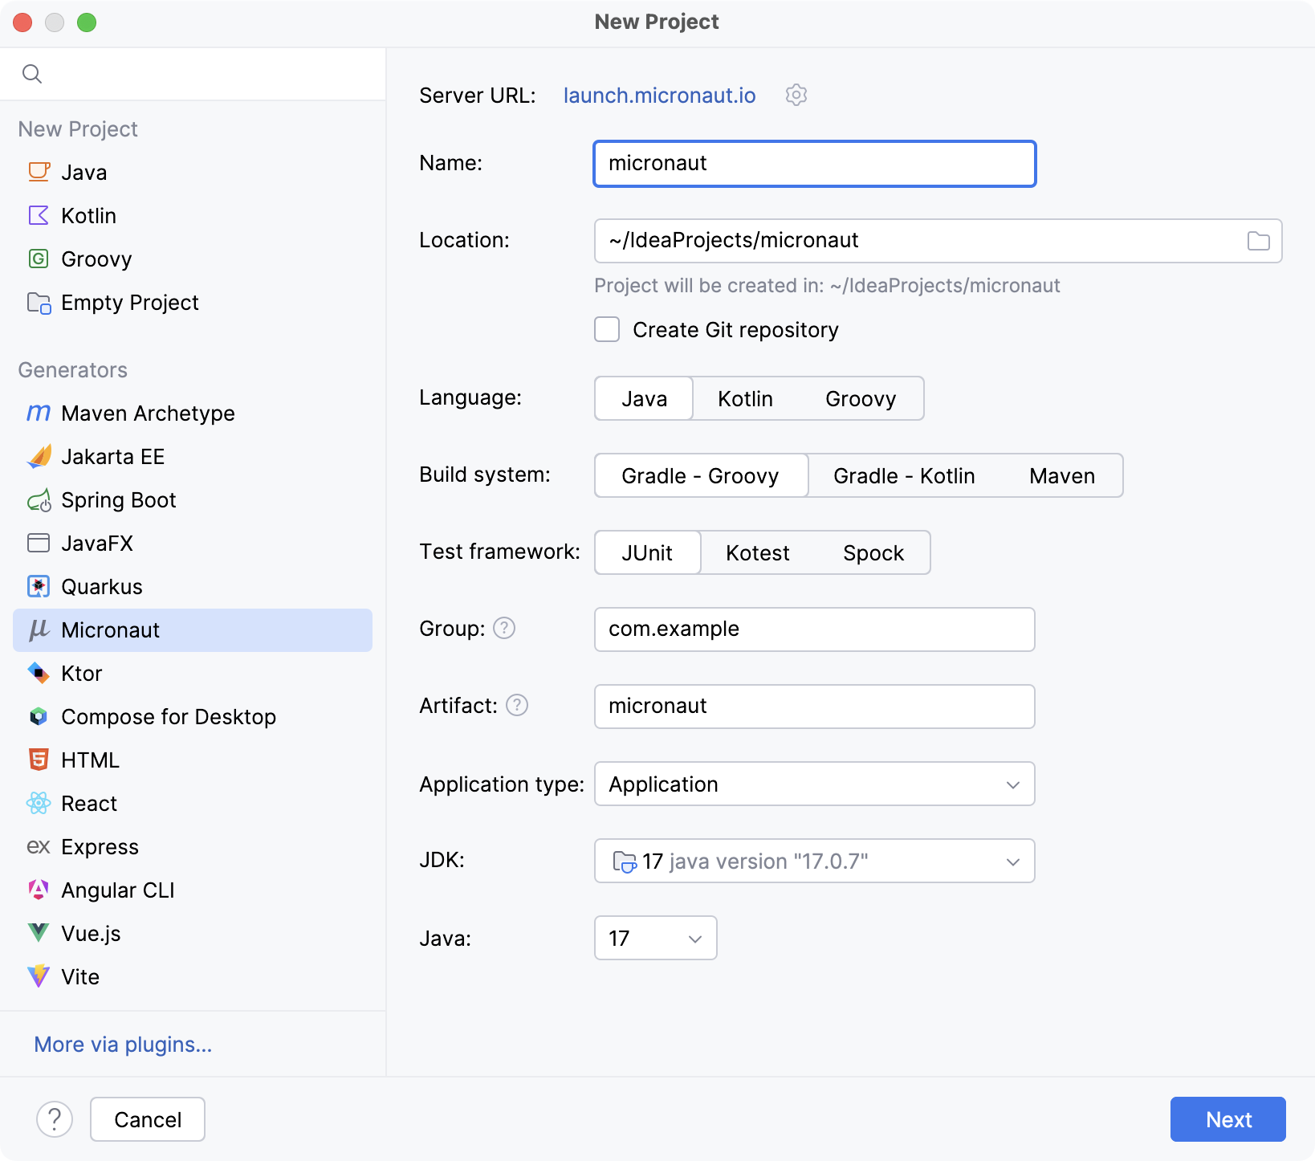Open the launch.micronaut.io server link

click(659, 96)
